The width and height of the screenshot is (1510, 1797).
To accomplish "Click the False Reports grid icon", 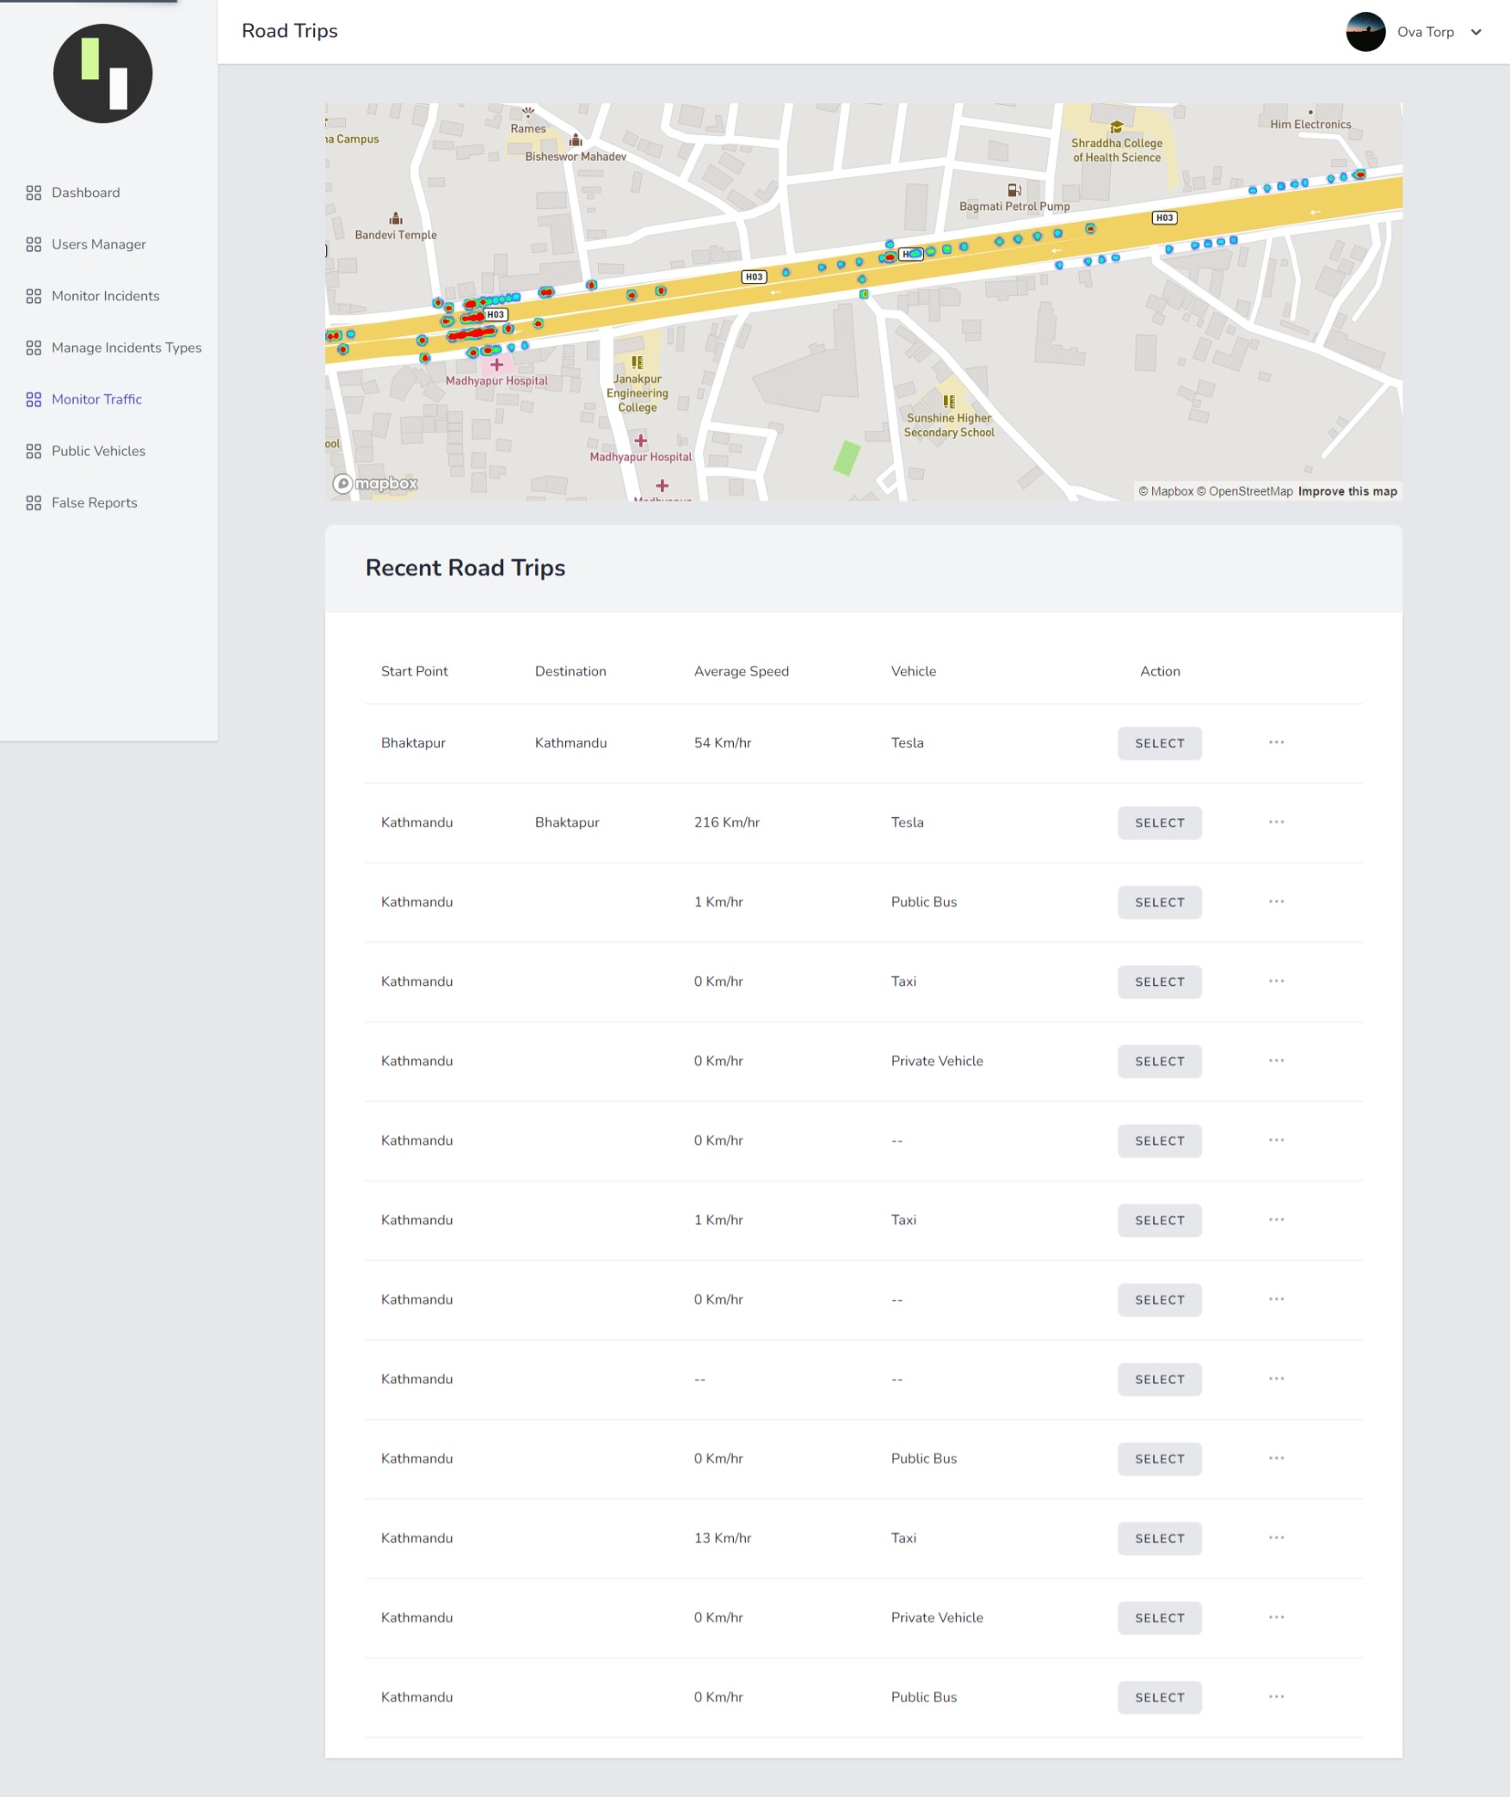I will click(34, 502).
